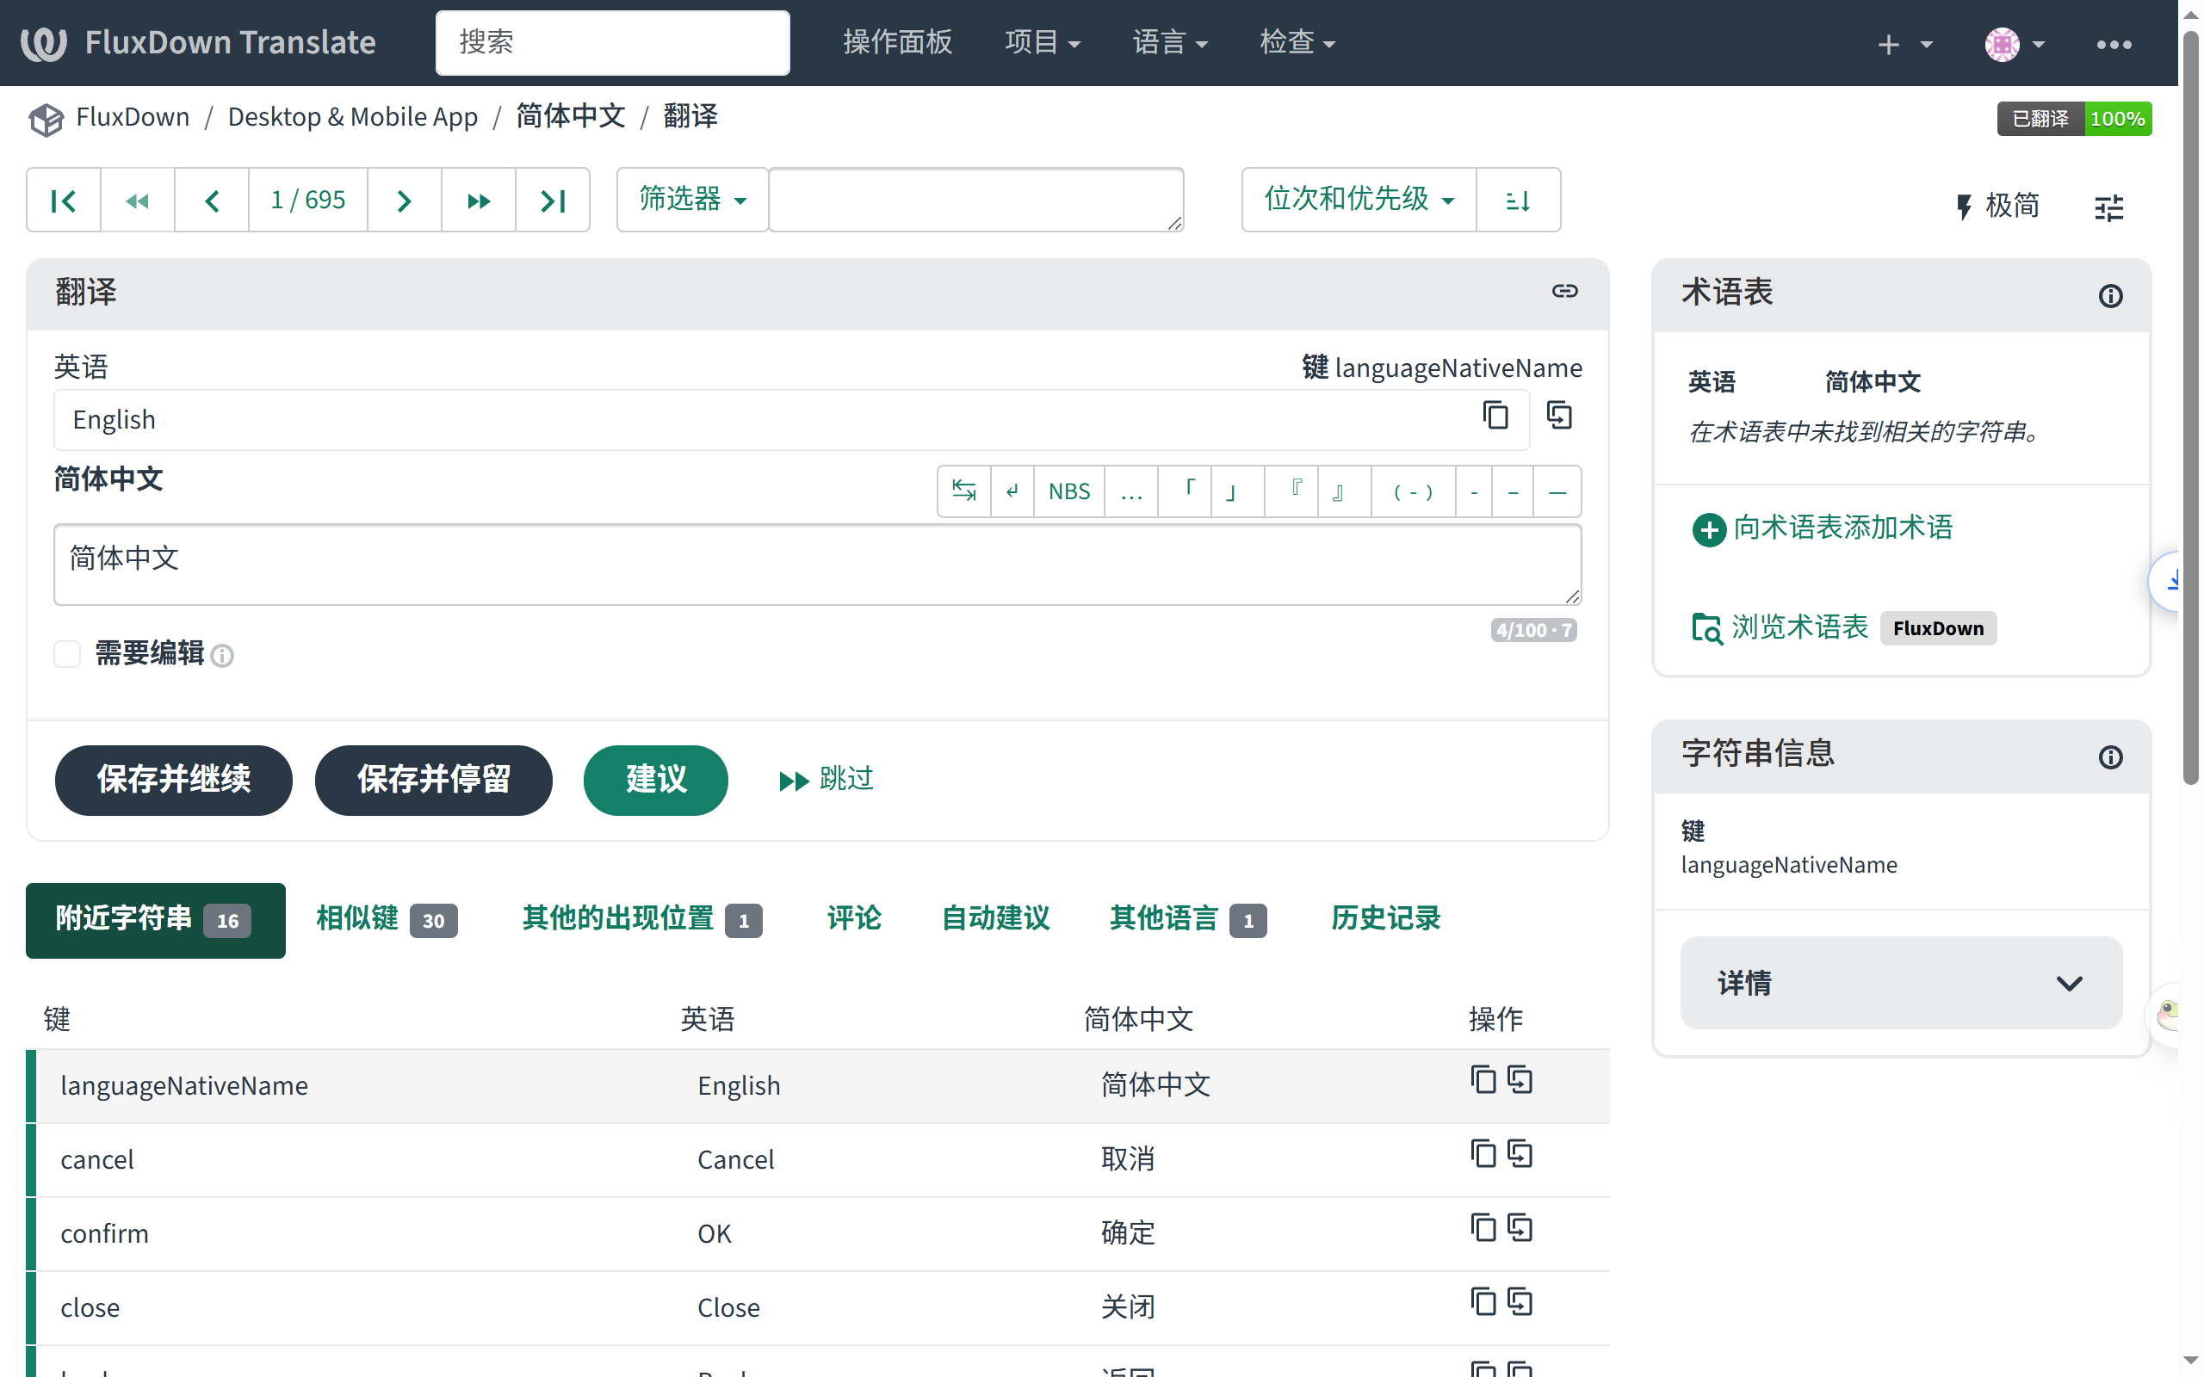Screen dimensions: 2204x1377
Task: Open three-dots more menu
Action: click(2114, 44)
